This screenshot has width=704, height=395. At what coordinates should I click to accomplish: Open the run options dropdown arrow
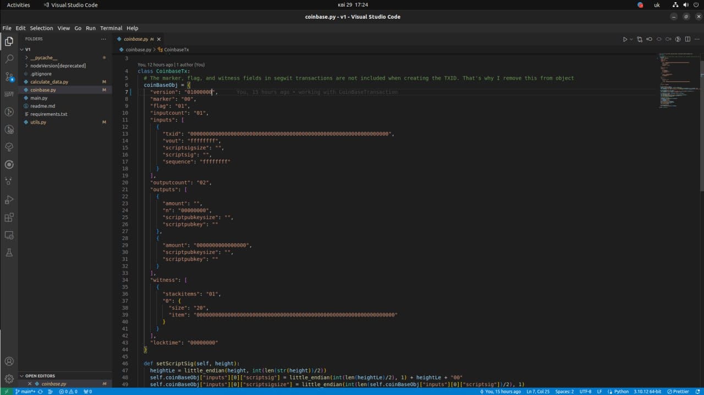tap(631, 39)
